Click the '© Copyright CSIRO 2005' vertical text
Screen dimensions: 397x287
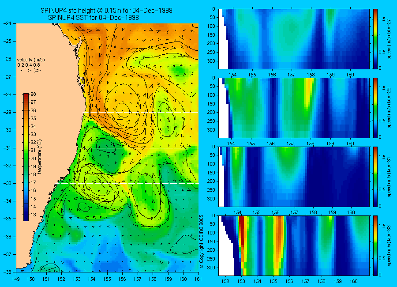[x=202, y=242]
